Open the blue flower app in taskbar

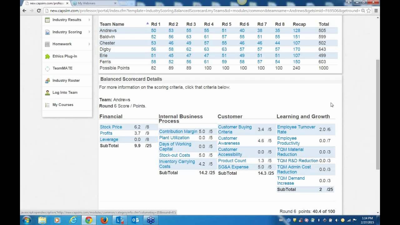(151, 220)
